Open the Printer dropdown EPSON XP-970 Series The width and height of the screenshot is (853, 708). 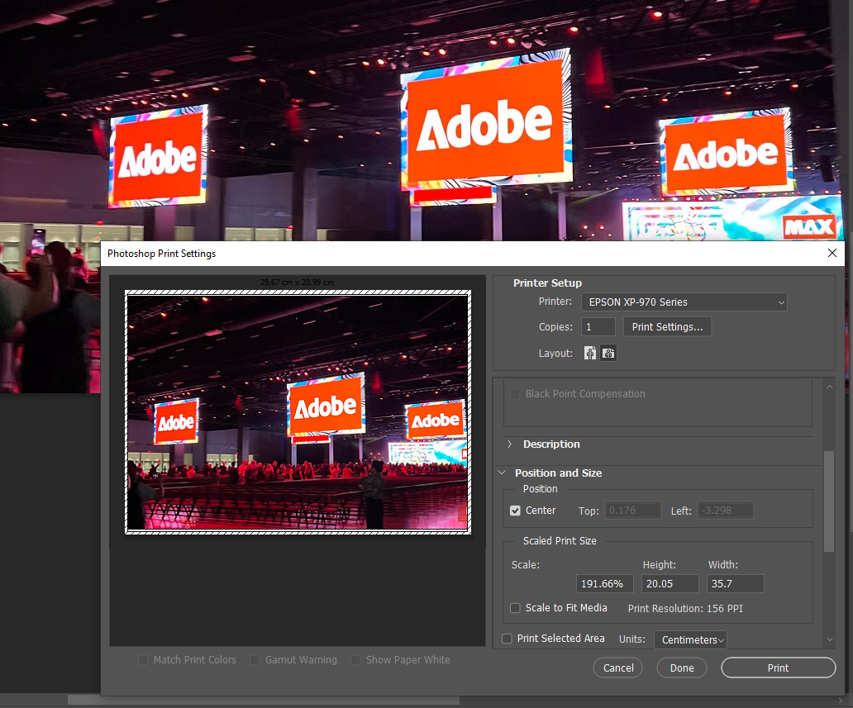(684, 302)
